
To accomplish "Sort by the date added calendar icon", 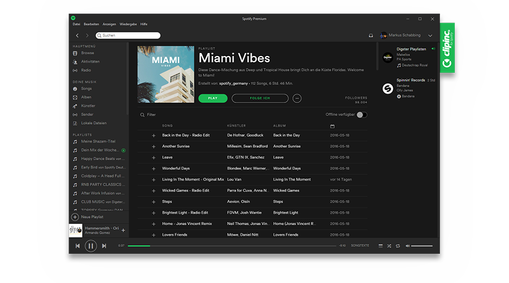I will (x=332, y=126).
